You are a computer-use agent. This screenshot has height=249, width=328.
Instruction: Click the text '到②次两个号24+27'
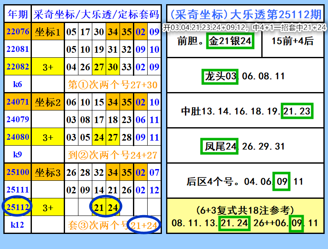click(112, 155)
